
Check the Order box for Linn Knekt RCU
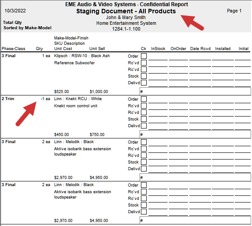[x=144, y=99]
